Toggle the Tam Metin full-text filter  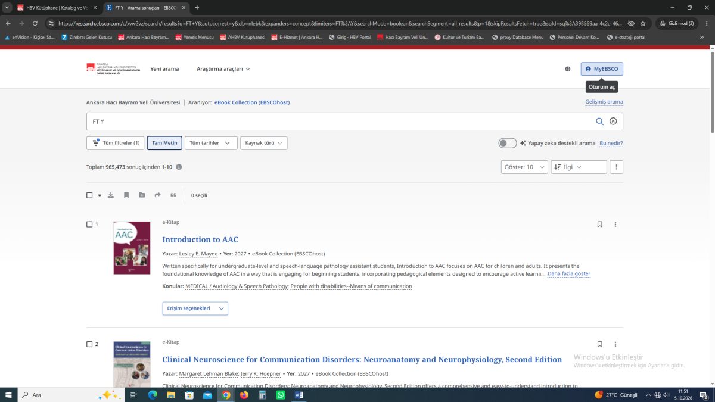click(164, 143)
